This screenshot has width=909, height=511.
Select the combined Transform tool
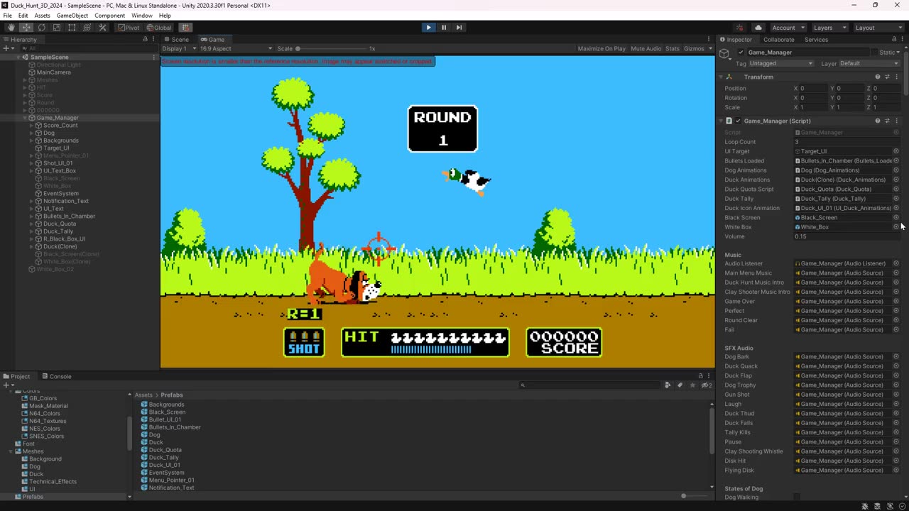[87, 28]
